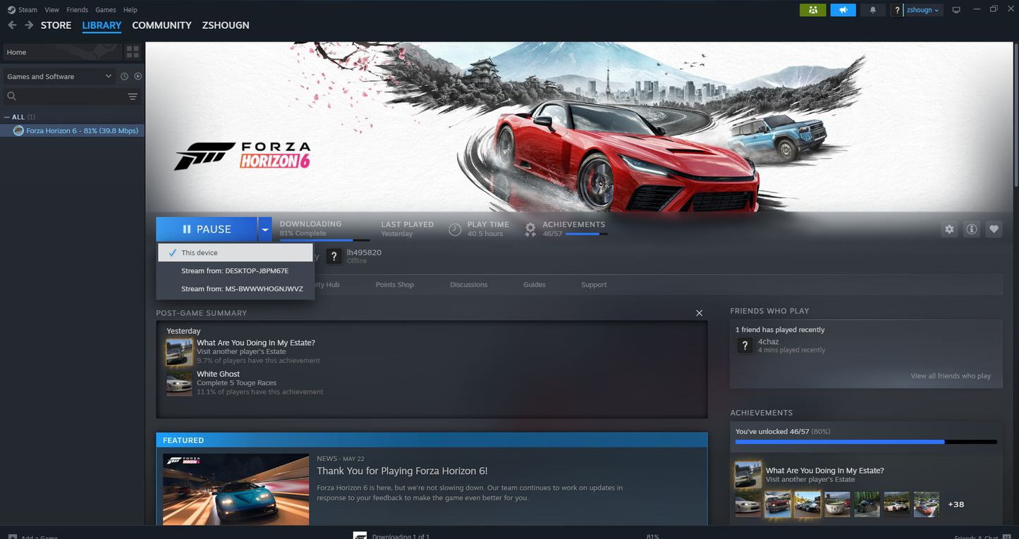1019x539 pixels.
Task: Pause the Forza Horizon 6 download
Action: coord(207,229)
